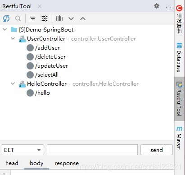The width and height of the screenshot is (185, 175).
Task: Open the RestfulTool gear settings
Action: (x=157, y=6)
